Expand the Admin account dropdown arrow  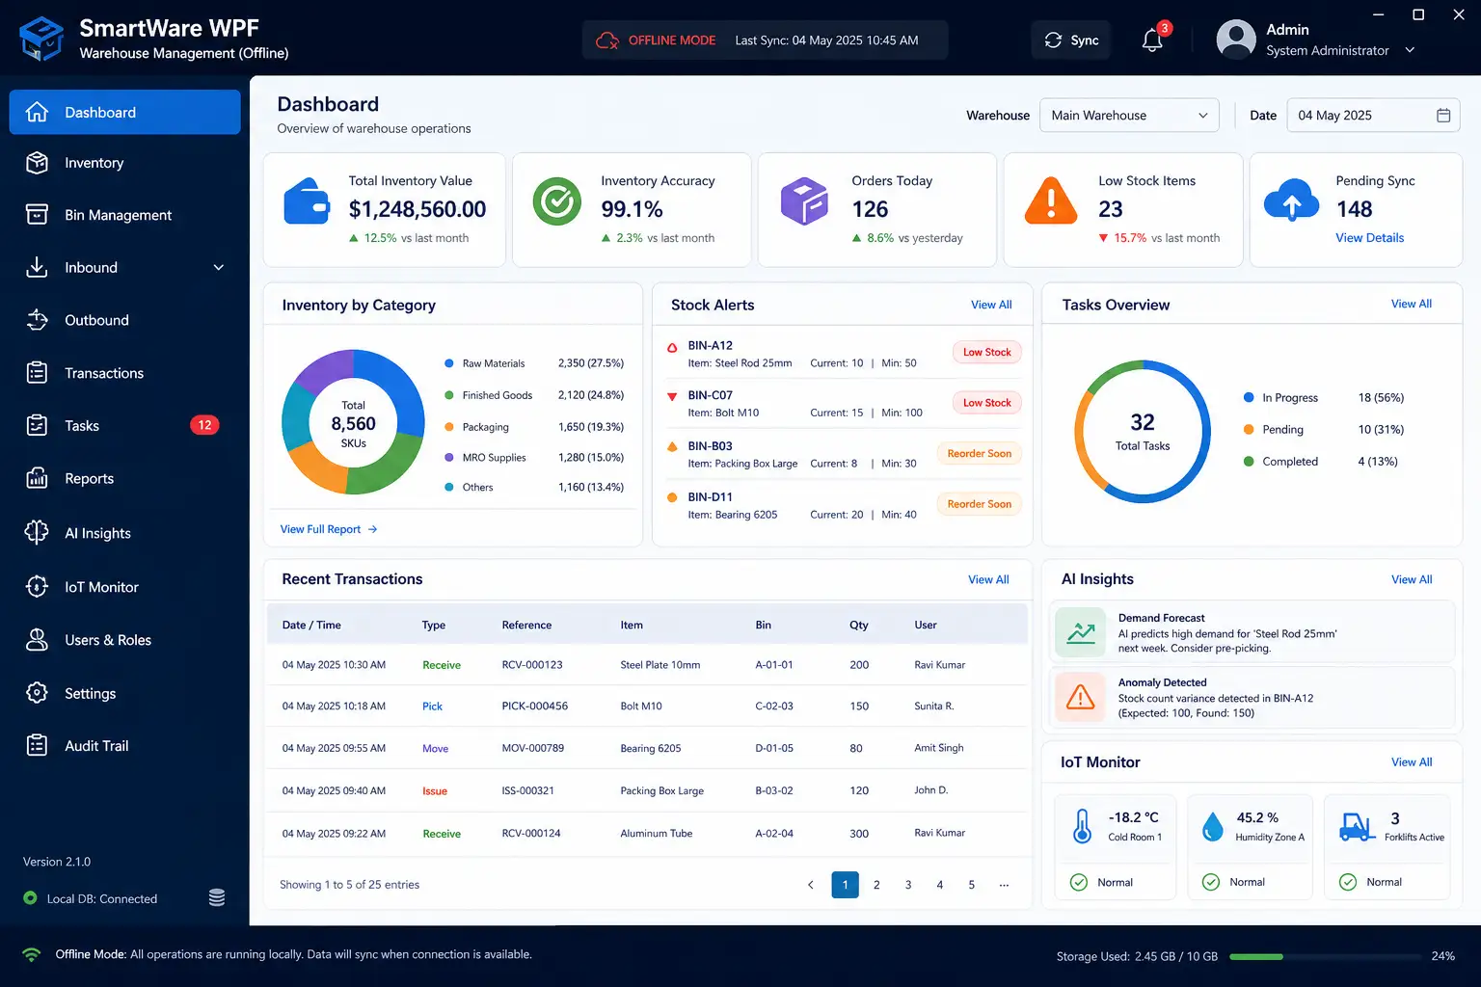coord(1410,50)
